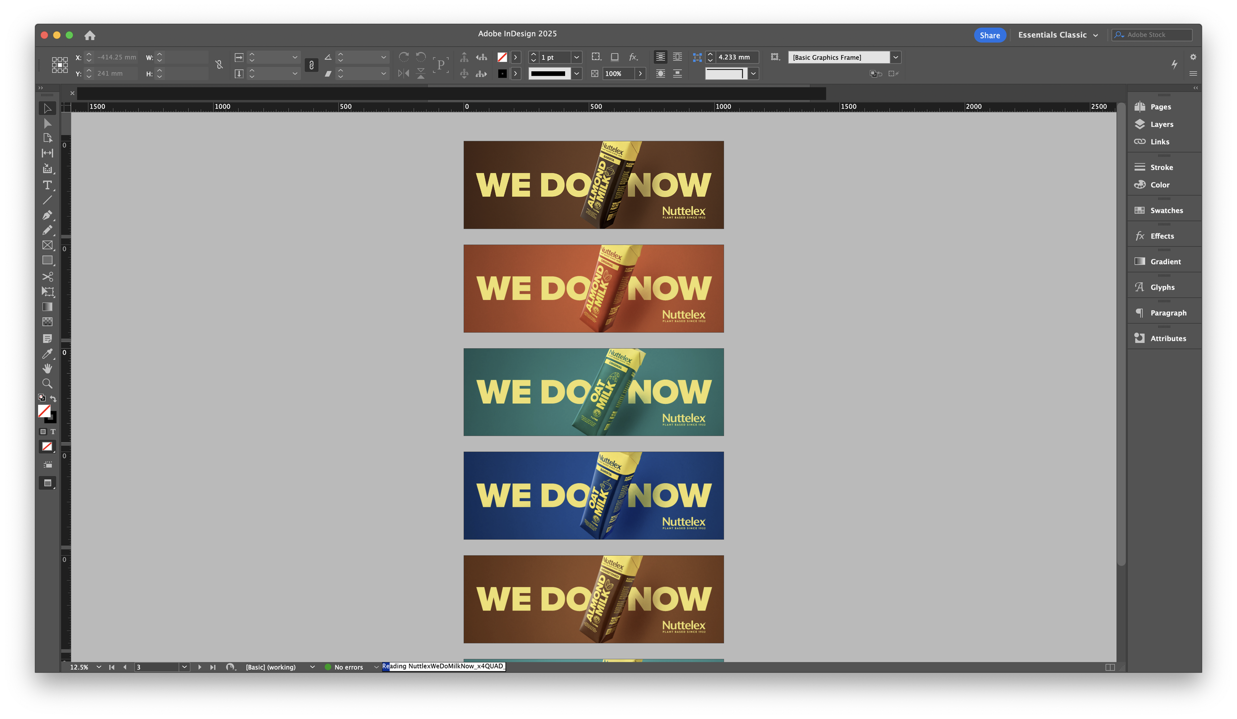Screen dimensions: 1237x719
Task: Enable no text wrap option
Action: point(660,57)
